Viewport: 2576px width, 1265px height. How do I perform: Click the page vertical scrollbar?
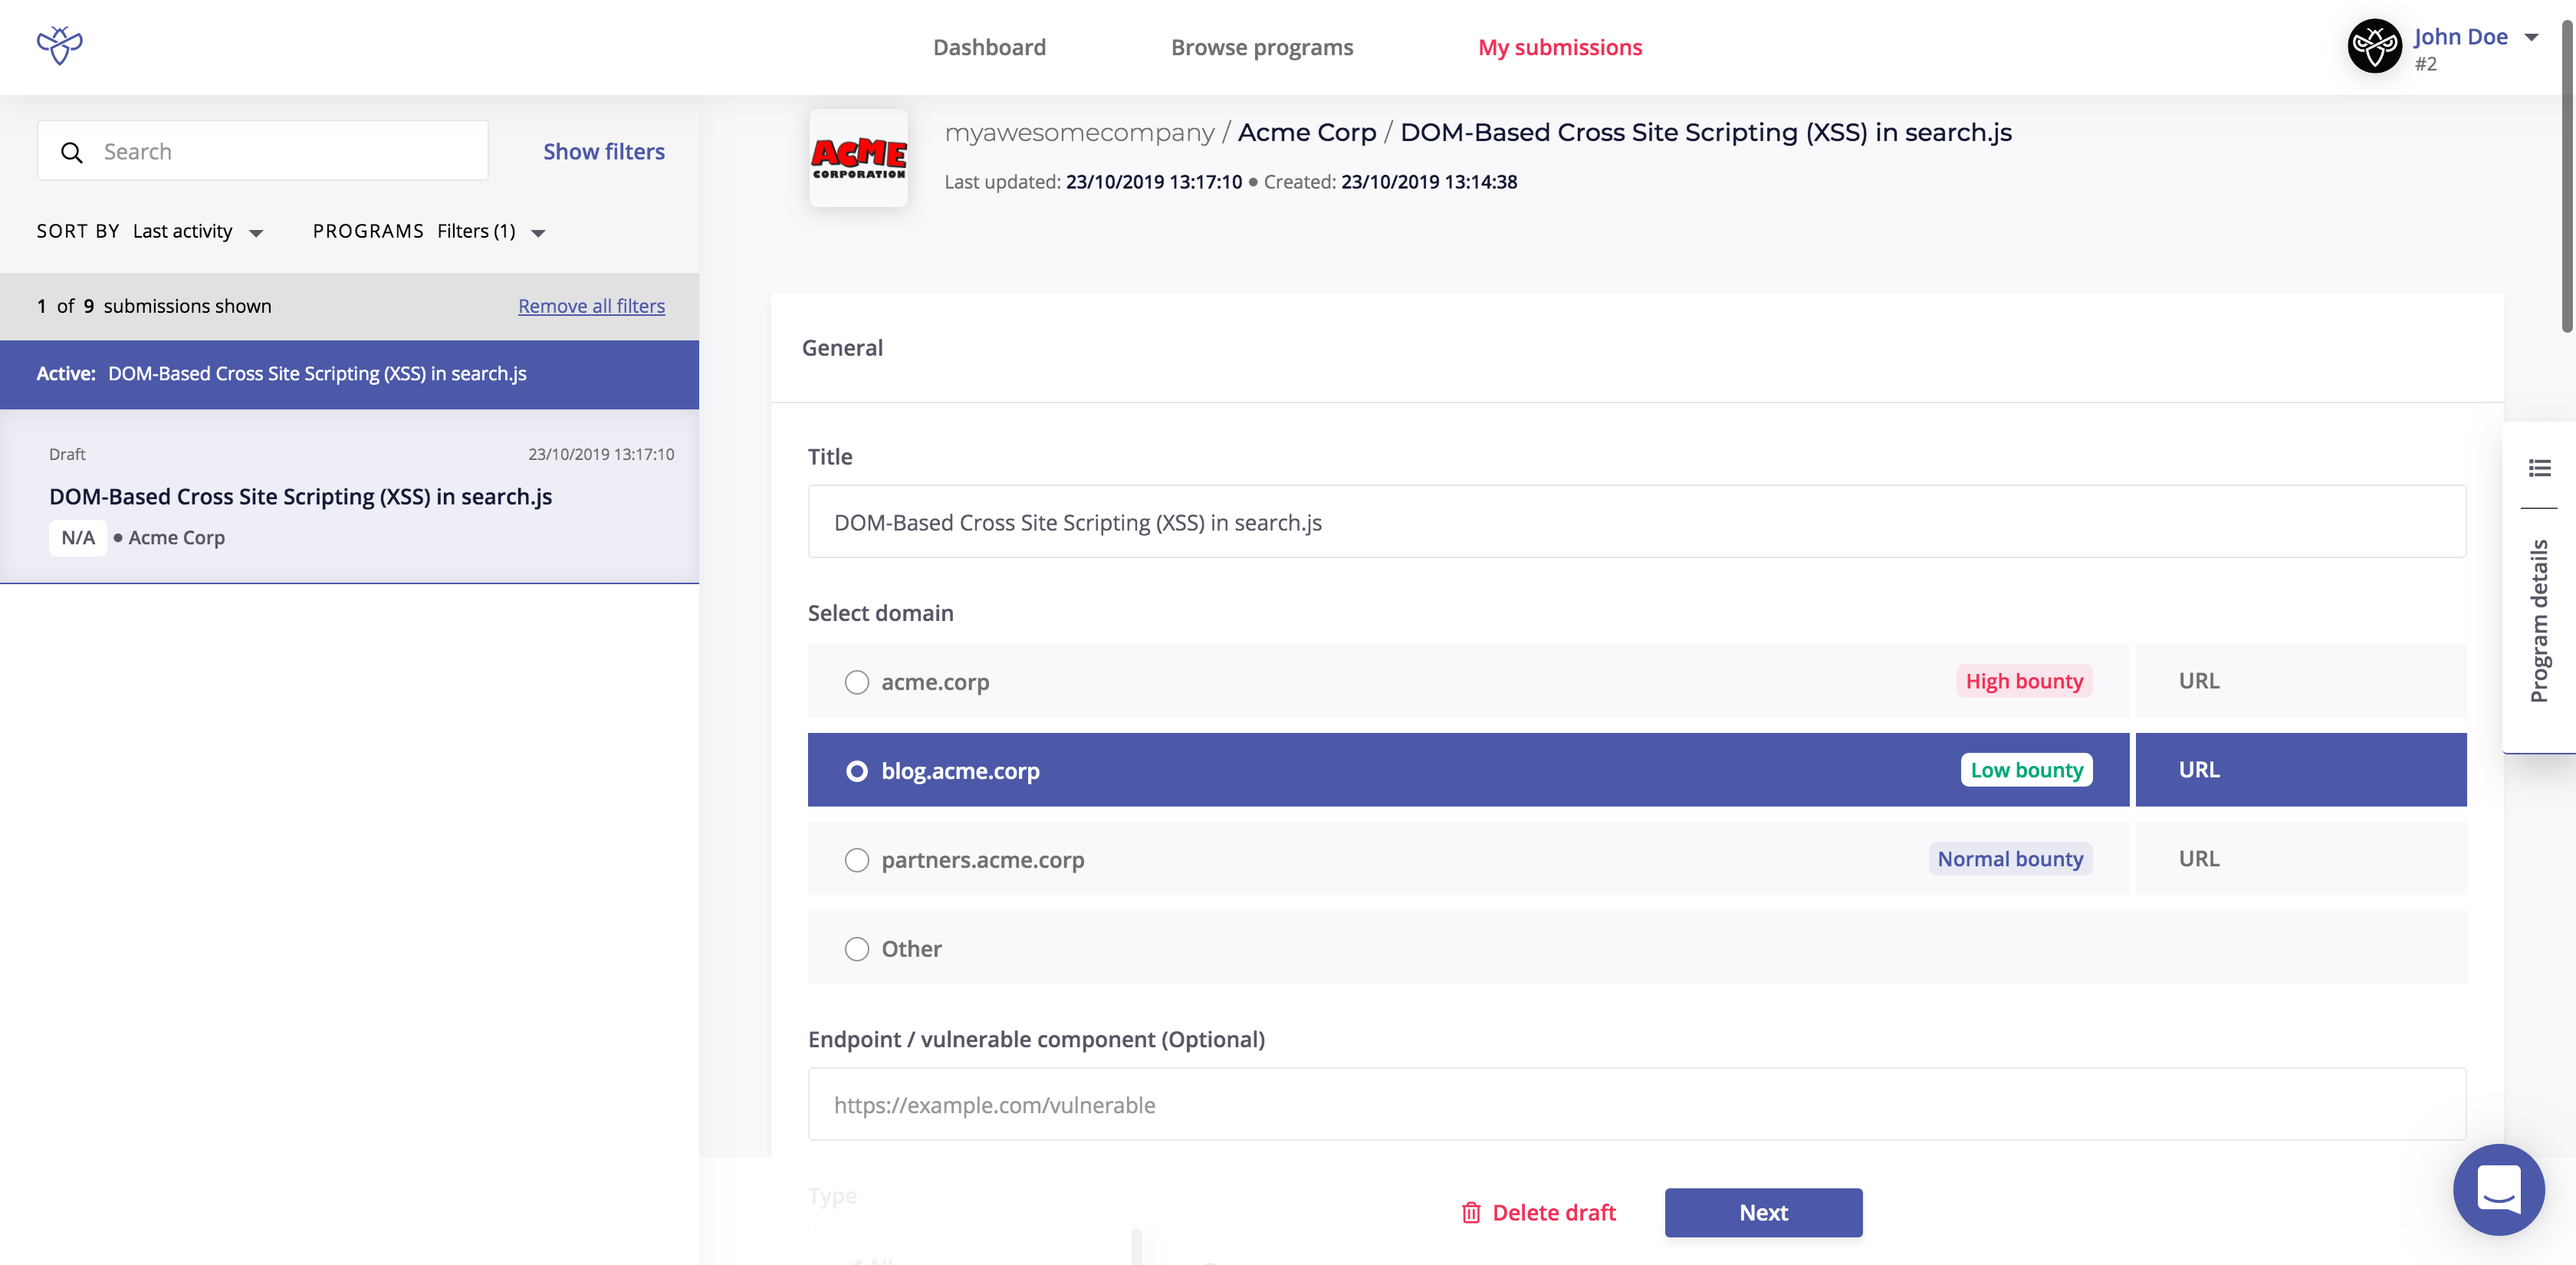pyautogui.click(x=2566, y=175)
